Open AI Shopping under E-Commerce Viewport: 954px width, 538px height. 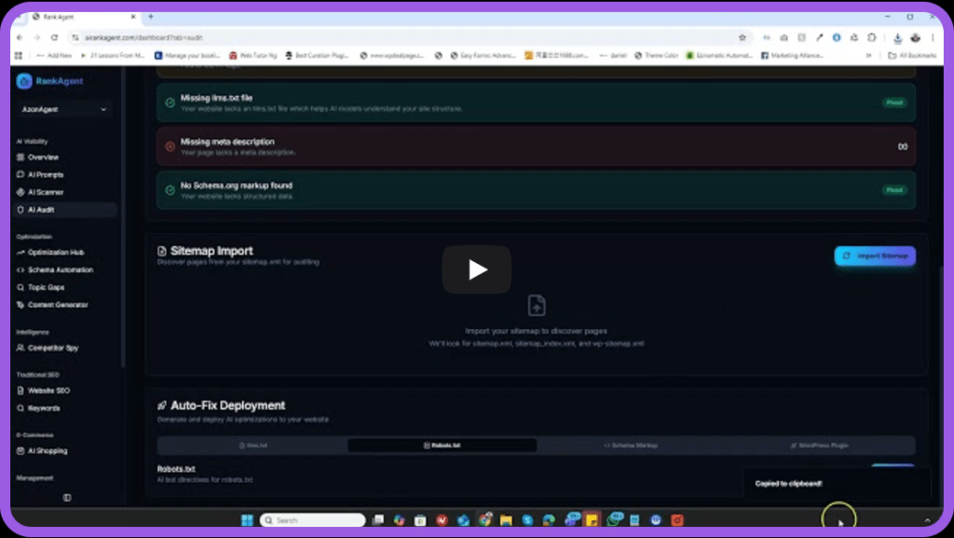[47, 451]
